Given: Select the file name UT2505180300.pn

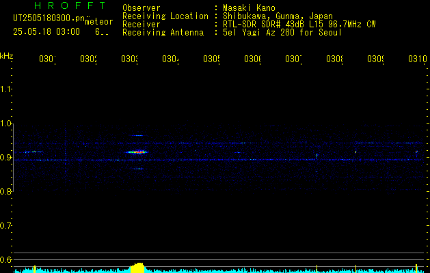Looking at the screenshot, I should pos(49,18).
